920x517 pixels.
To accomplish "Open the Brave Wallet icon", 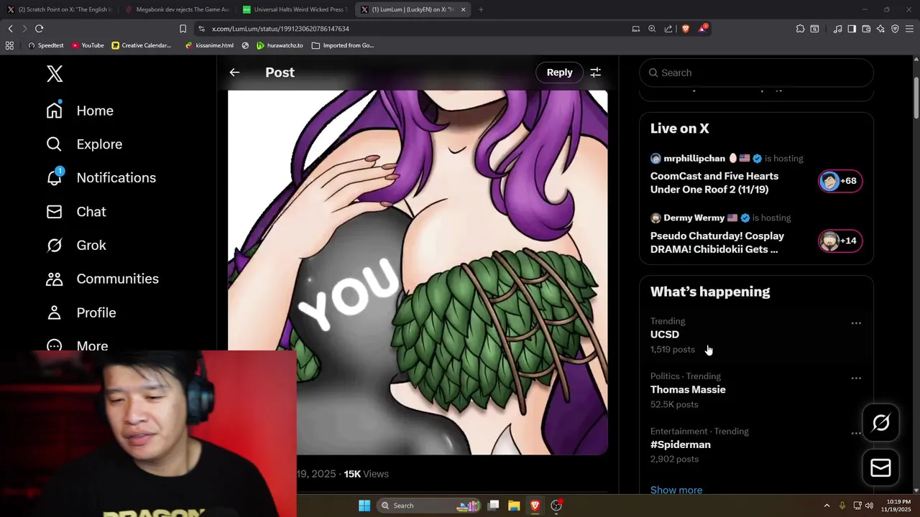I will coord(866,29).
